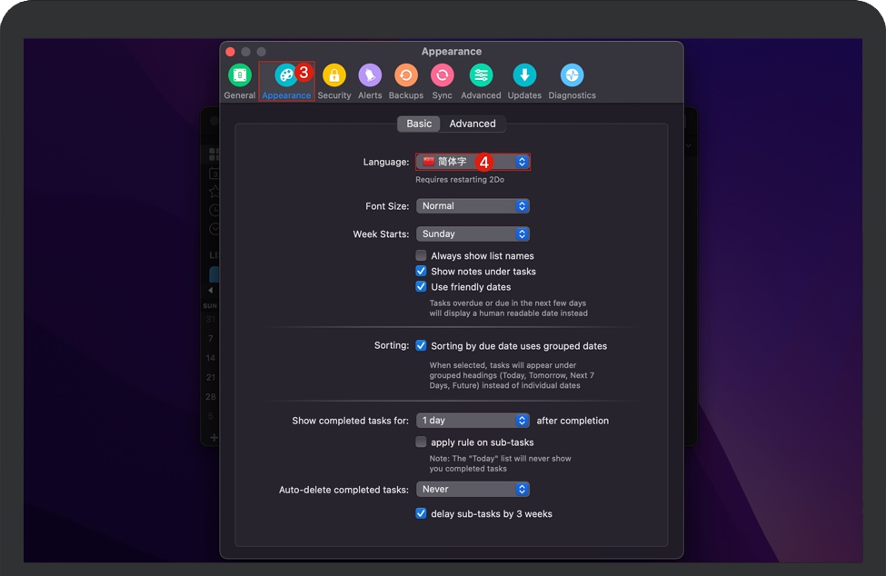Open the Diagnostics preferences pane

click(x=572, y=76)
